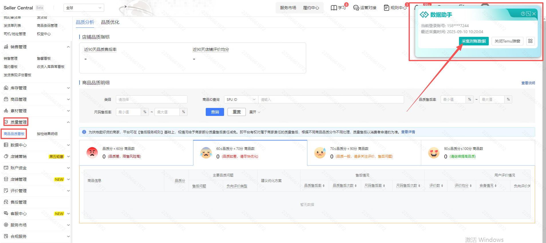Click the shrink window icon in 数据助手
The width and height of the screenshot is (546, 243).
pyautogui.click(x=528, y=14)
